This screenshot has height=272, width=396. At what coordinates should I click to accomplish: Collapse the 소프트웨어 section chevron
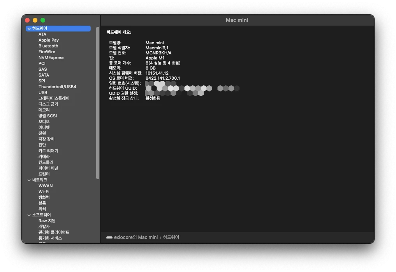(29, 215)
